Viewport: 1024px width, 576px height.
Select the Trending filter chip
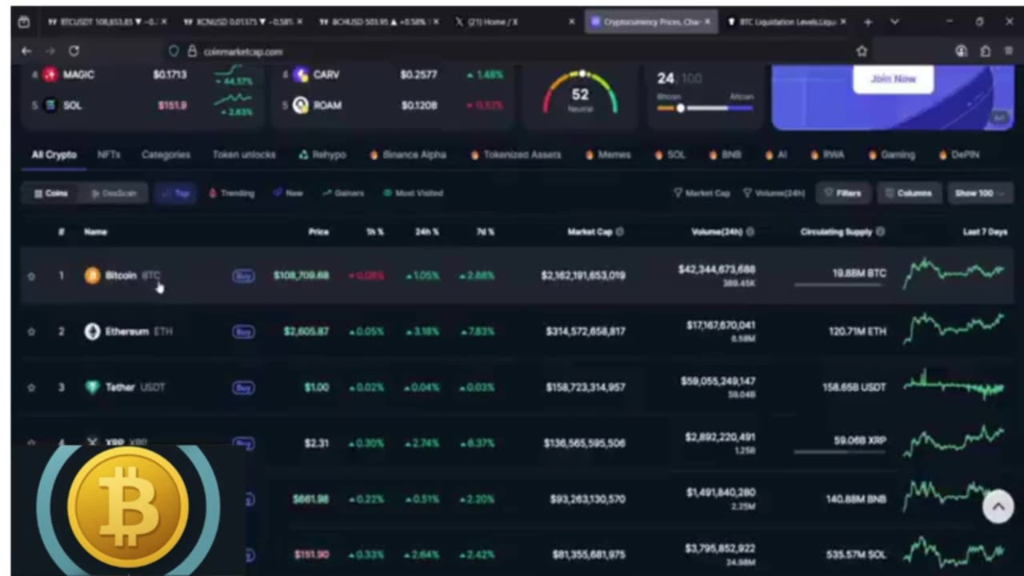pos(231,194)
